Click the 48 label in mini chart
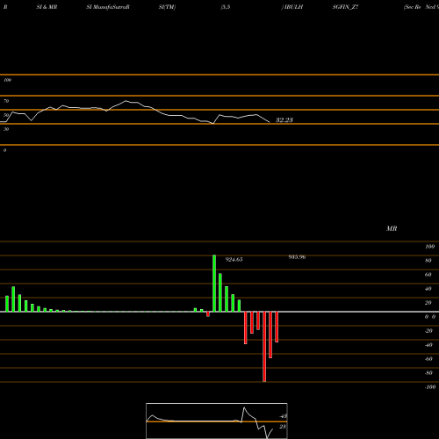Screen dimensions: 439x439 pyautogui.click(x=284, y=416)
